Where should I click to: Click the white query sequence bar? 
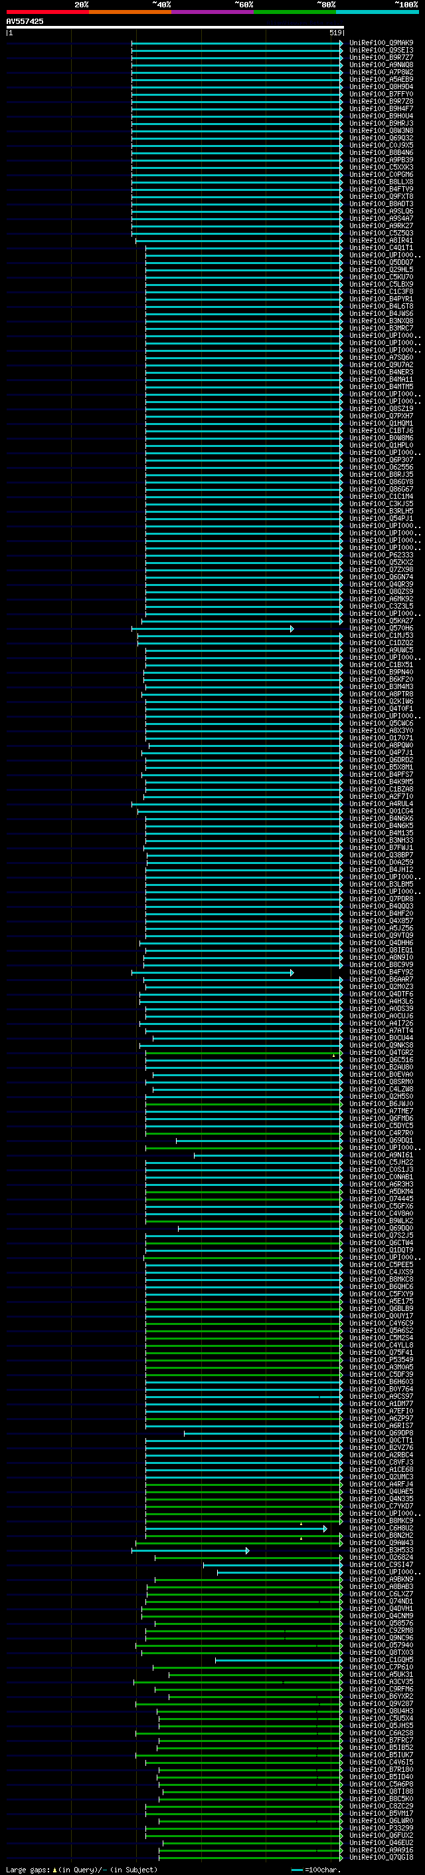[175, 27]
